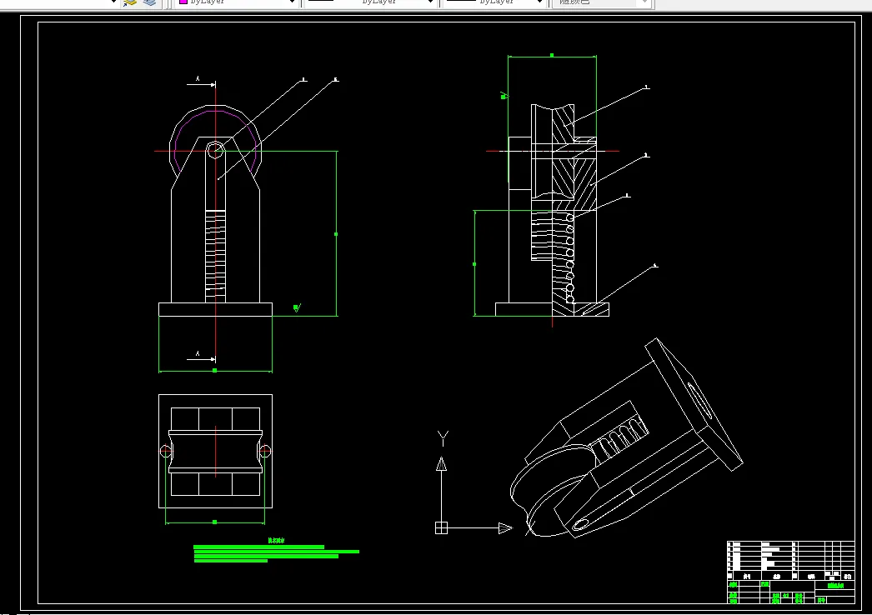
Task: Select the right mounting hole circle in top view
Action: (x=265, y=451)
